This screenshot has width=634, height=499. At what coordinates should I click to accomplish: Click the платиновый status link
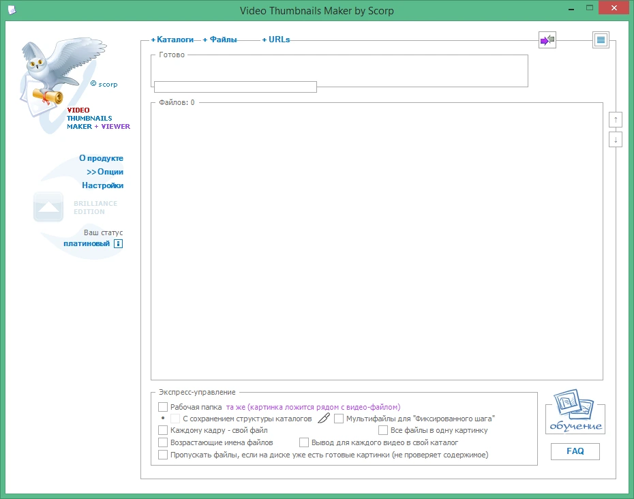point(87,243)
